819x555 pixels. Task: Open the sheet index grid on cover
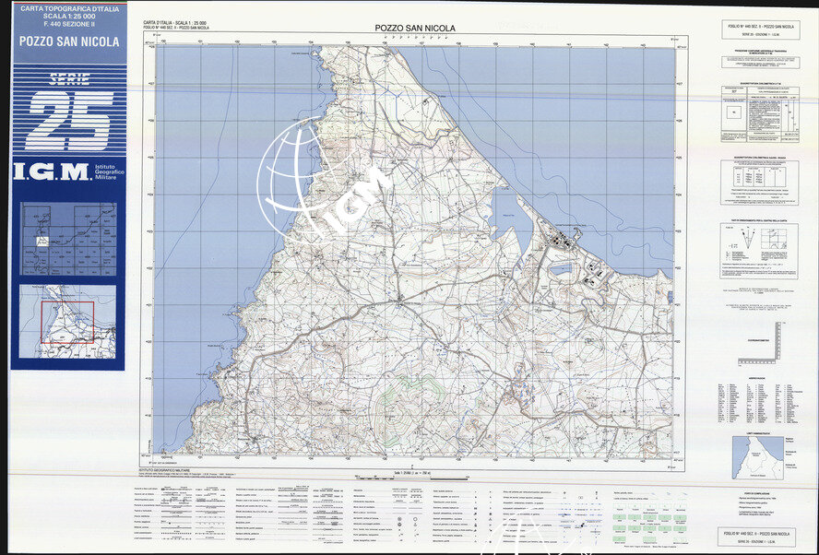click(68, 237)
